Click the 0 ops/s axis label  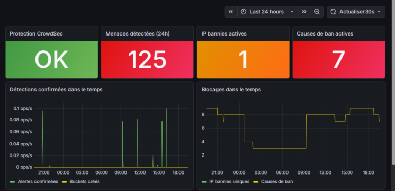coord(24,167)
